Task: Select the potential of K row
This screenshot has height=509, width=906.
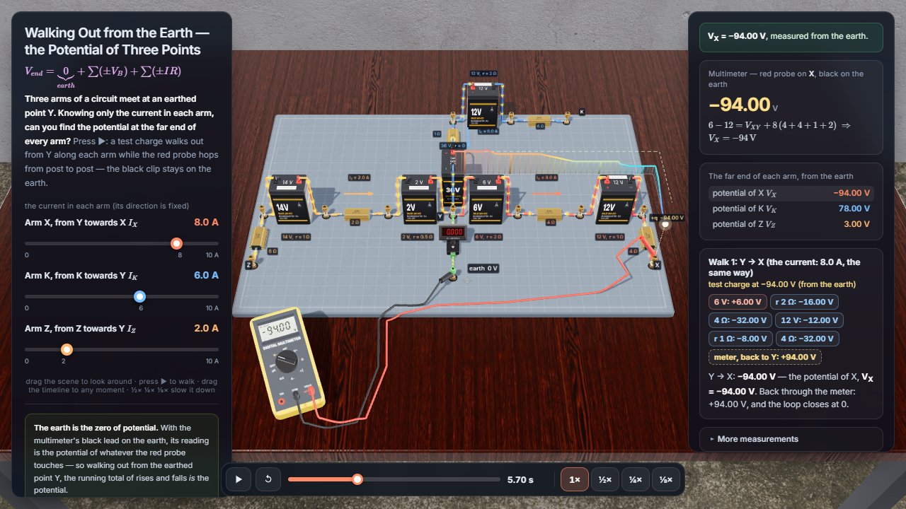Action: tap(791, 209)
